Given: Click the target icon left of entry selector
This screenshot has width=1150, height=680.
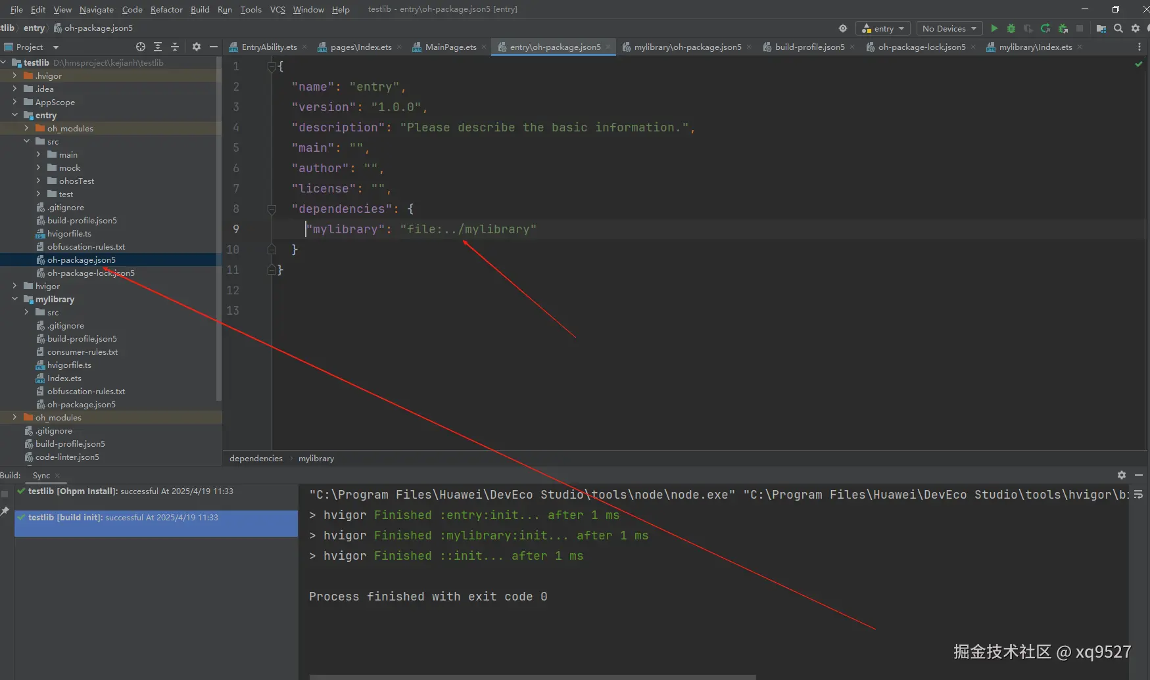Looking at the screenshot, I should click(843, 28).
